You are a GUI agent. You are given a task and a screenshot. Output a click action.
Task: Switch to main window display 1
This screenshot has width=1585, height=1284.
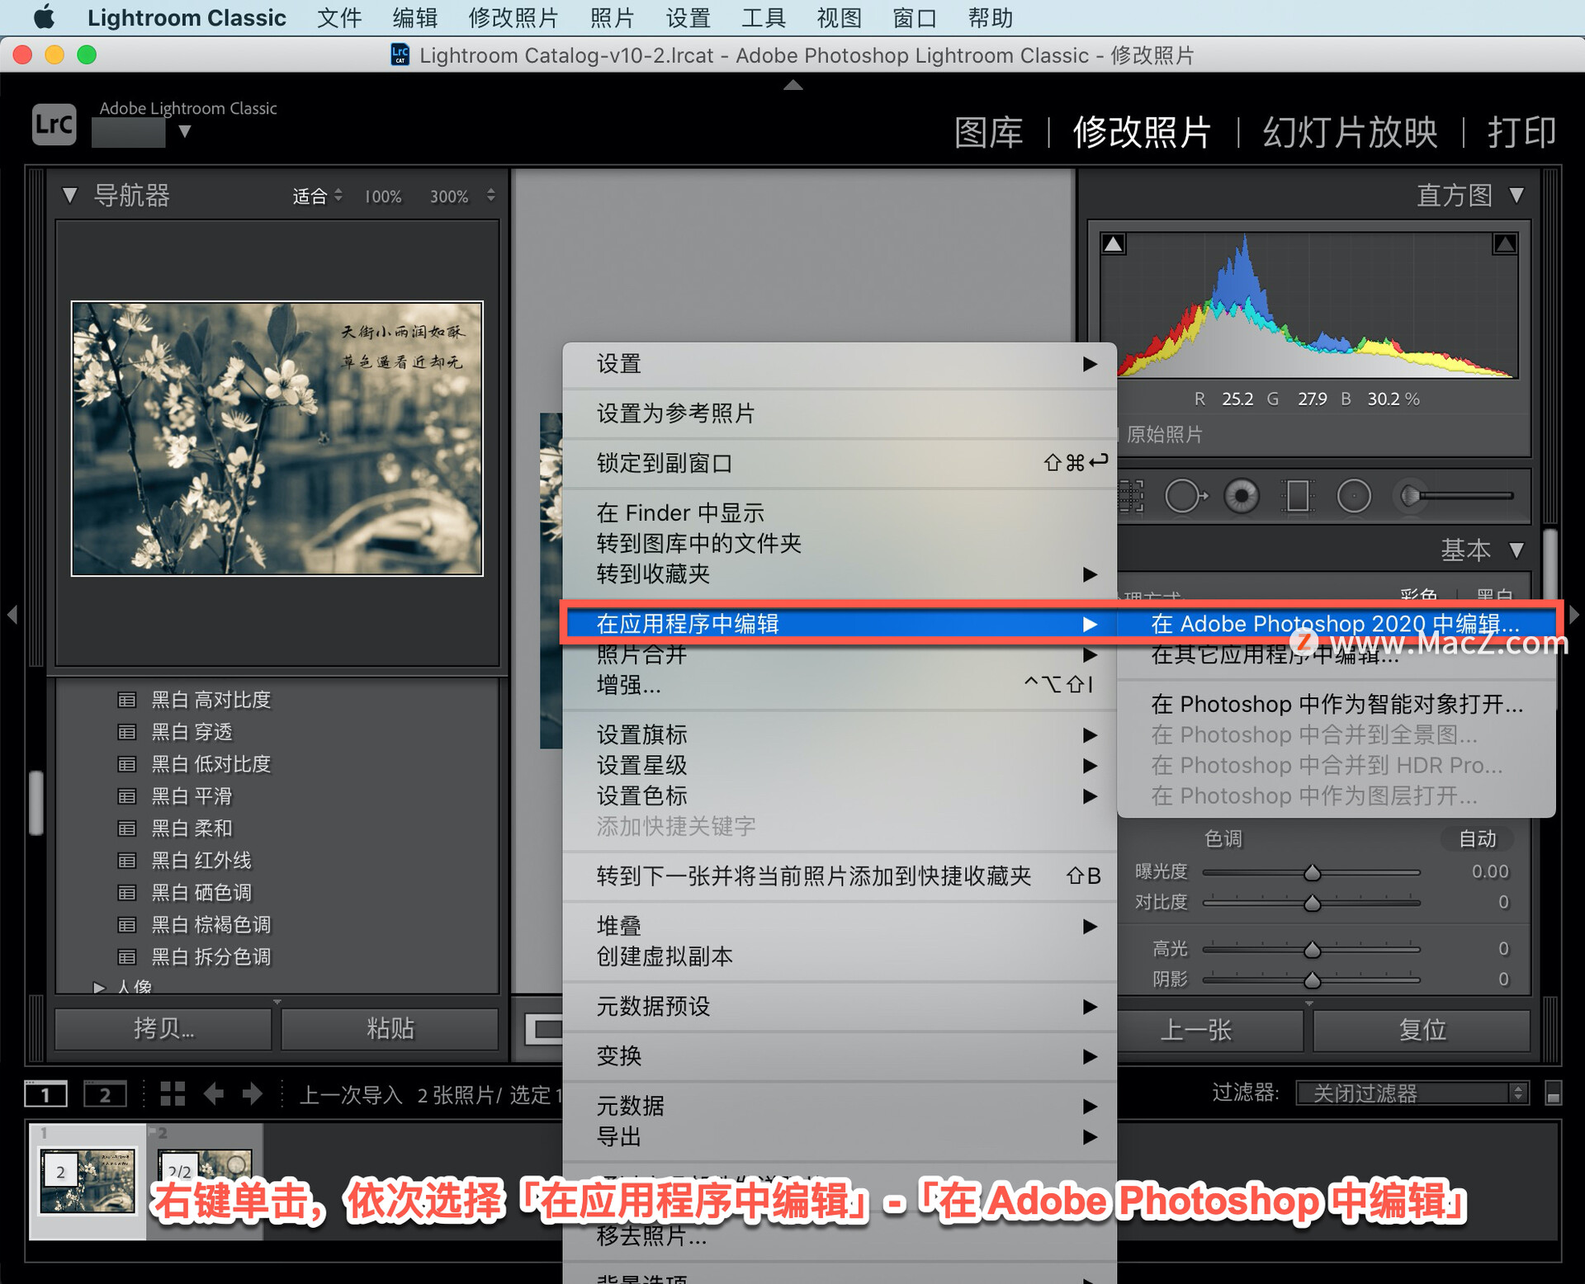pos(45,1094)
